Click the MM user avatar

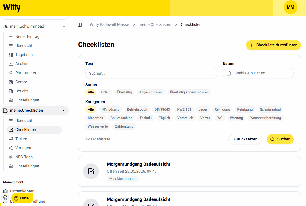[x=290, y=7]
